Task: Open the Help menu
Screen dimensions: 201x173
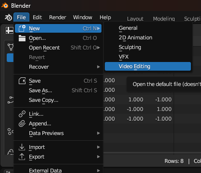Action: coord(105,17)
